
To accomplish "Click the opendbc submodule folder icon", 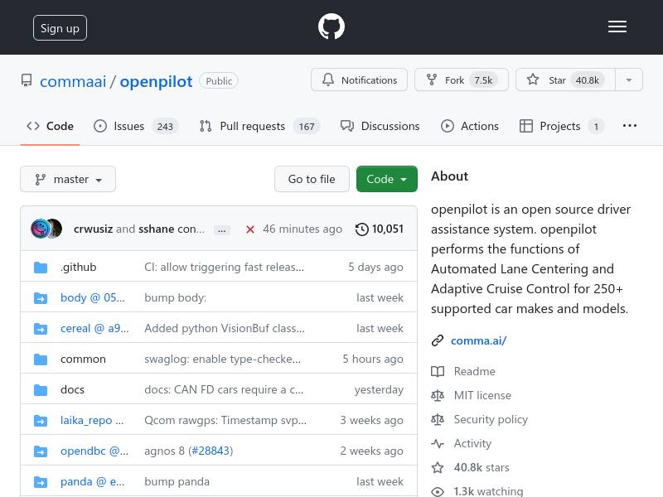I will click(x=41, y=451).
